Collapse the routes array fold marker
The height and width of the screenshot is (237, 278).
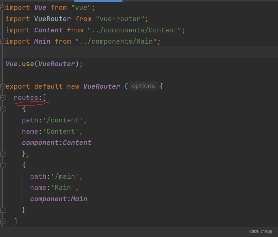tap(3, 98)
